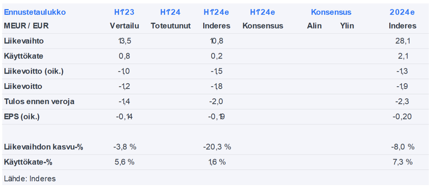
Task: Click the Käyttökate-% row label
Action: click(28, 162)
